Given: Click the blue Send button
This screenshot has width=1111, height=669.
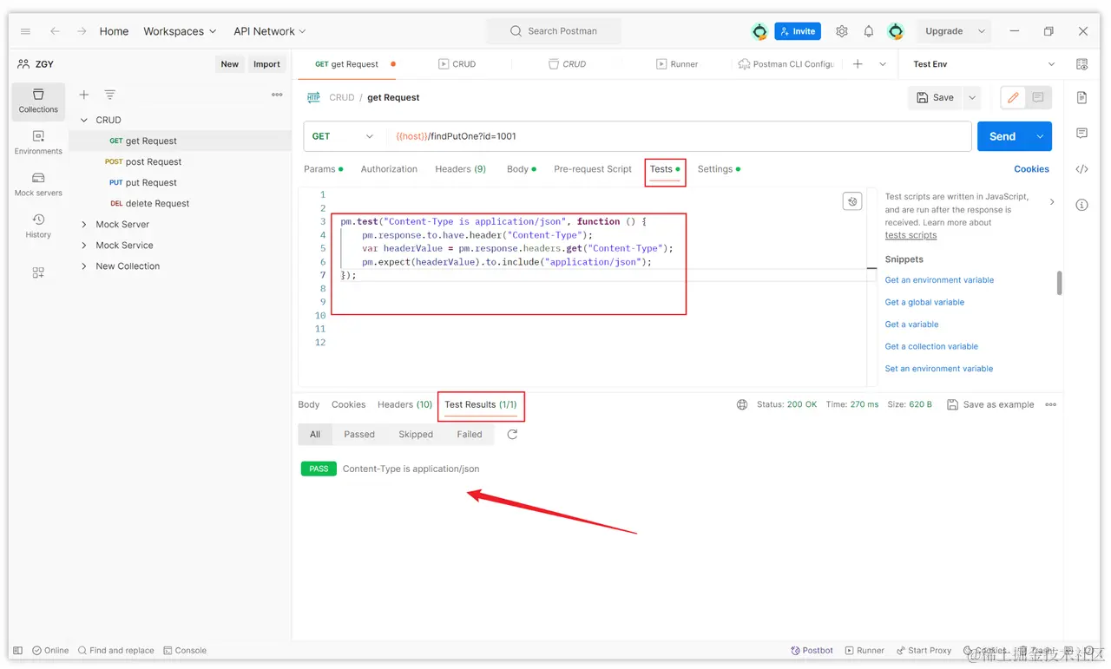Looking at the screenshot, I should (1003, 136).
